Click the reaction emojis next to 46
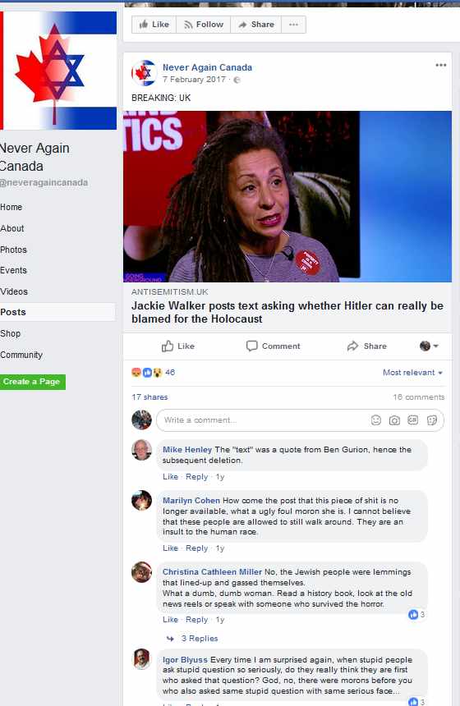 146,373
